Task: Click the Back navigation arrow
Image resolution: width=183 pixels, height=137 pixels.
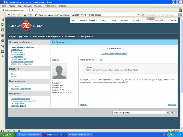Action: point(9,15)
